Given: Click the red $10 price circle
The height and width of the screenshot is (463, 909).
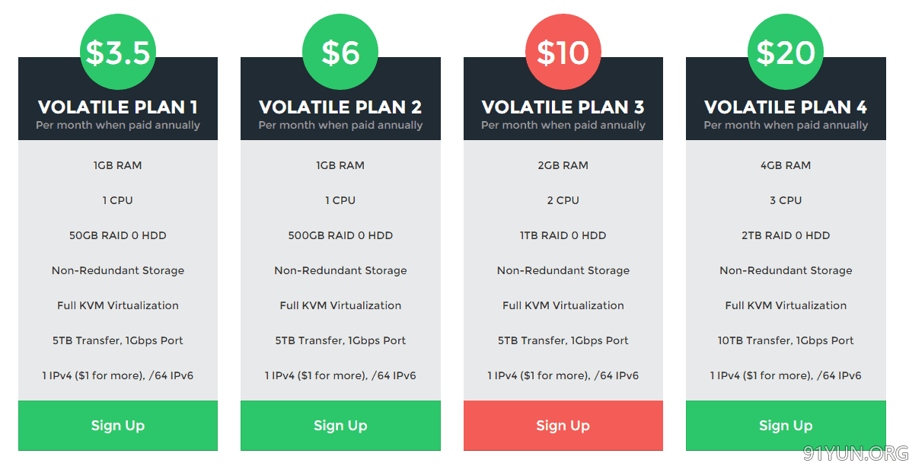Looking at the screenshot, I should pyautogui.click(x=563, y=52).
